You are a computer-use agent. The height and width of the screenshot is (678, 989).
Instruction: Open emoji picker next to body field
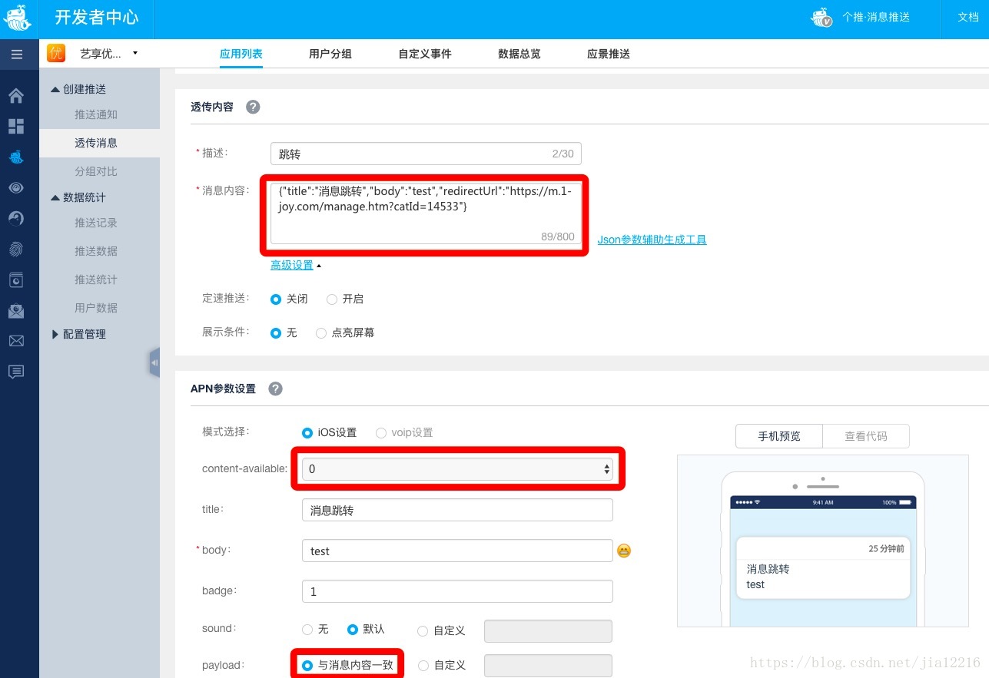624,551
